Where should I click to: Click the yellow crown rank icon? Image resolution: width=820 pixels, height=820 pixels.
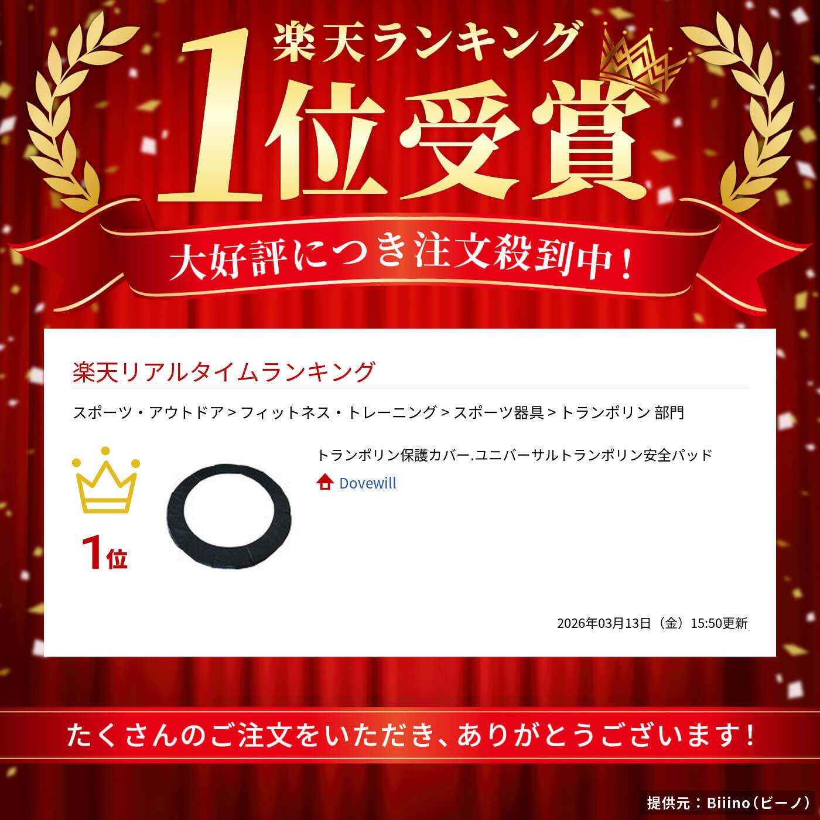pos(106,480)
